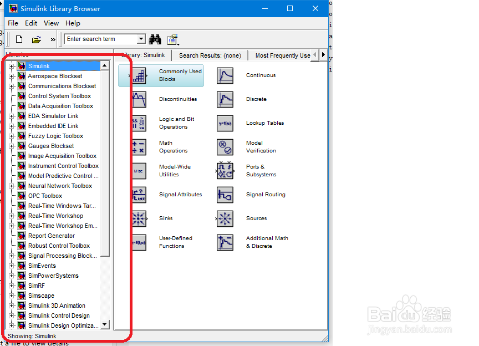Open the Sources library icon

(225, 218)
